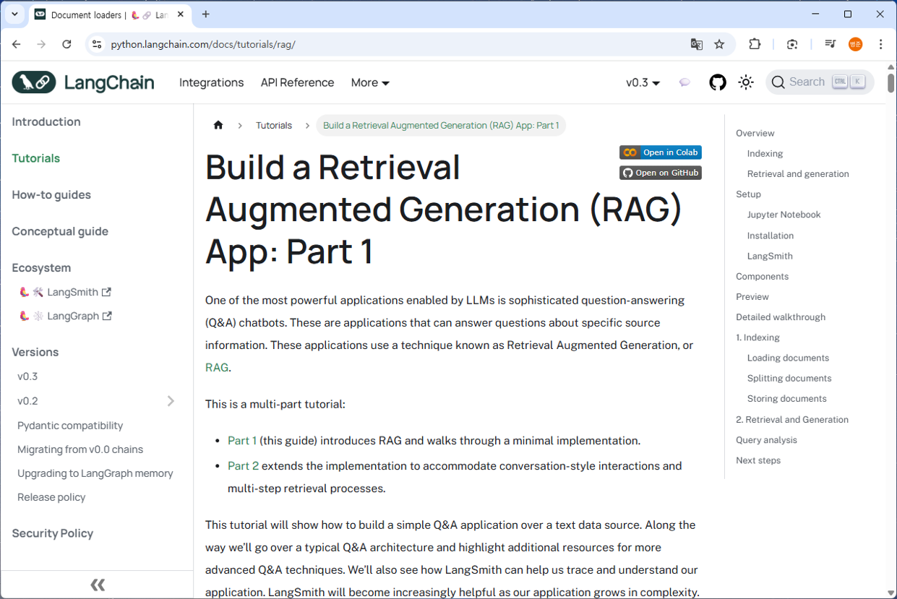Jump to Installation in the table of contents
Screen dimensions: 897x599
point(771,236)
